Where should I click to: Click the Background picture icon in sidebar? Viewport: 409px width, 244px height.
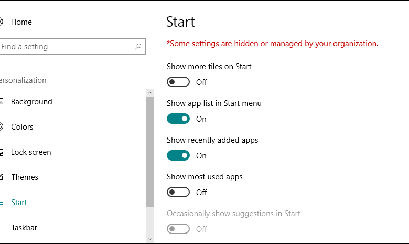point(1,102)
